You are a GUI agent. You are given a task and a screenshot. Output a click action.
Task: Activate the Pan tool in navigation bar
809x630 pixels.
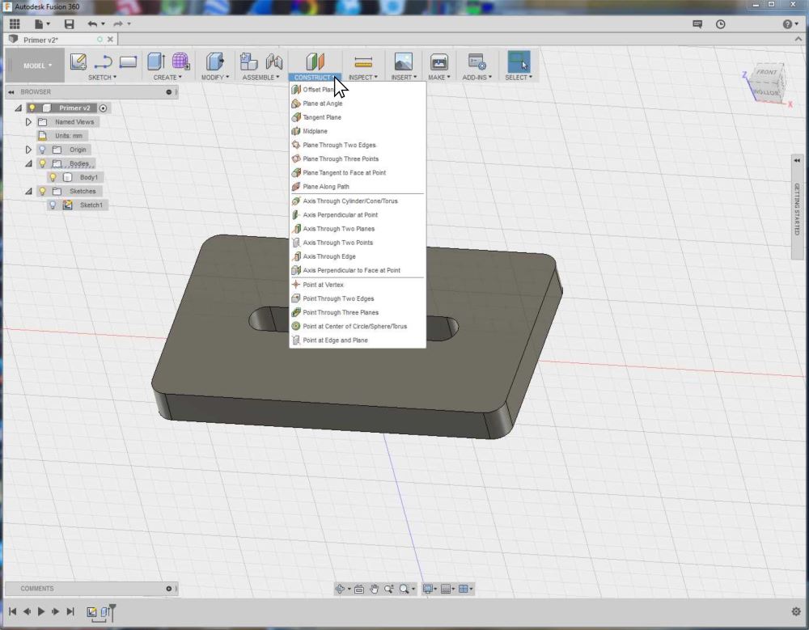point(375,589)
